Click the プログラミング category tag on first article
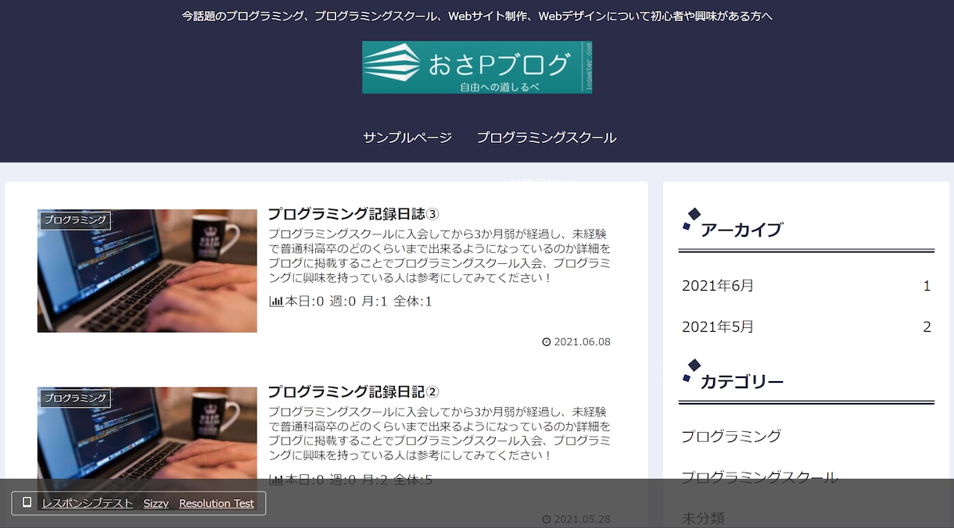954x528 pixels. click(75, 220)
